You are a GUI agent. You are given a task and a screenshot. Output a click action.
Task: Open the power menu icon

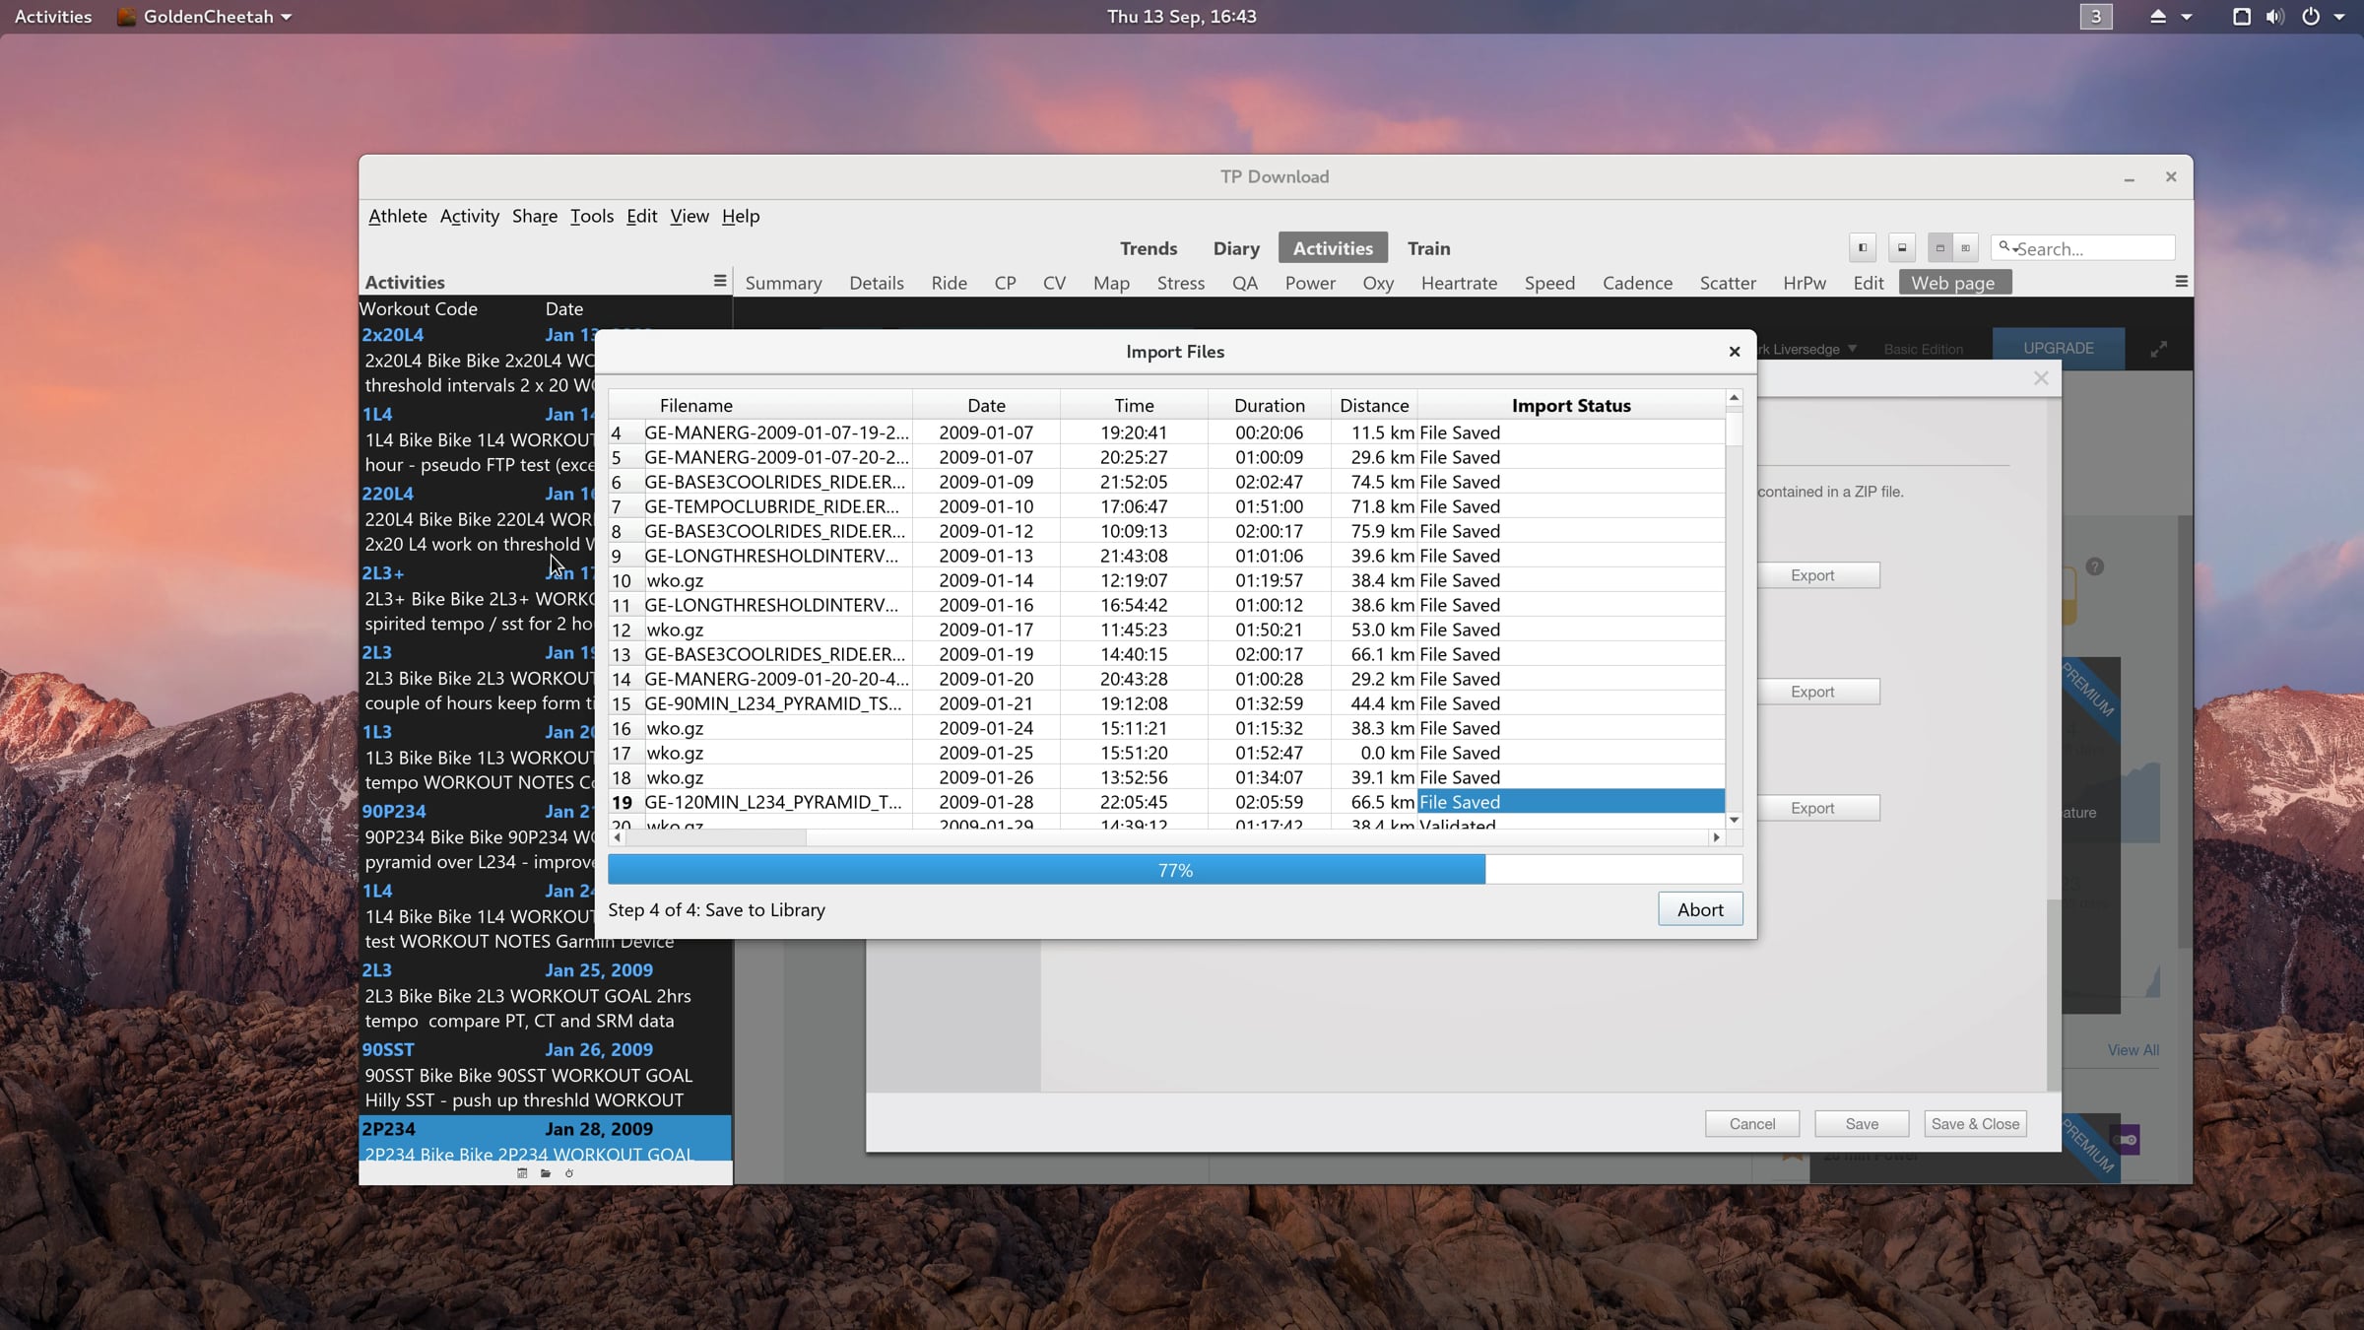click(2310, 16)
